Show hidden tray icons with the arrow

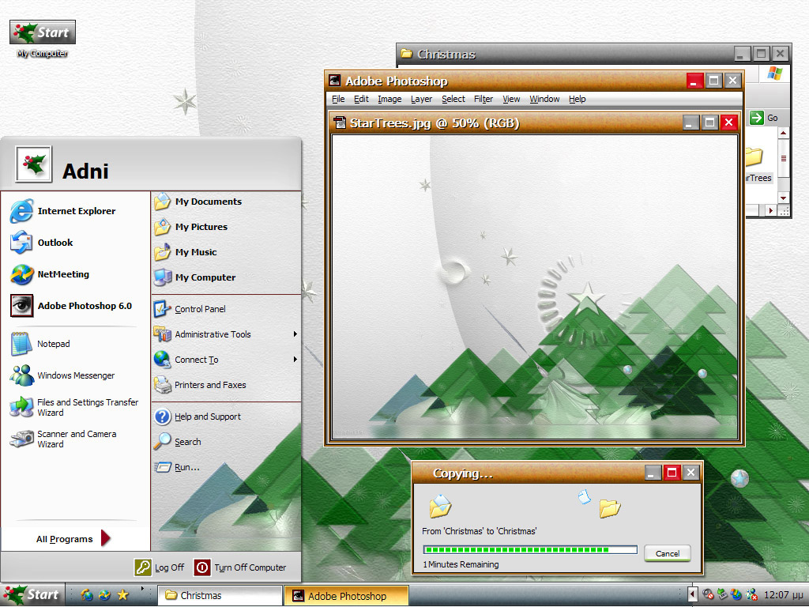click(x=693, y=594)
